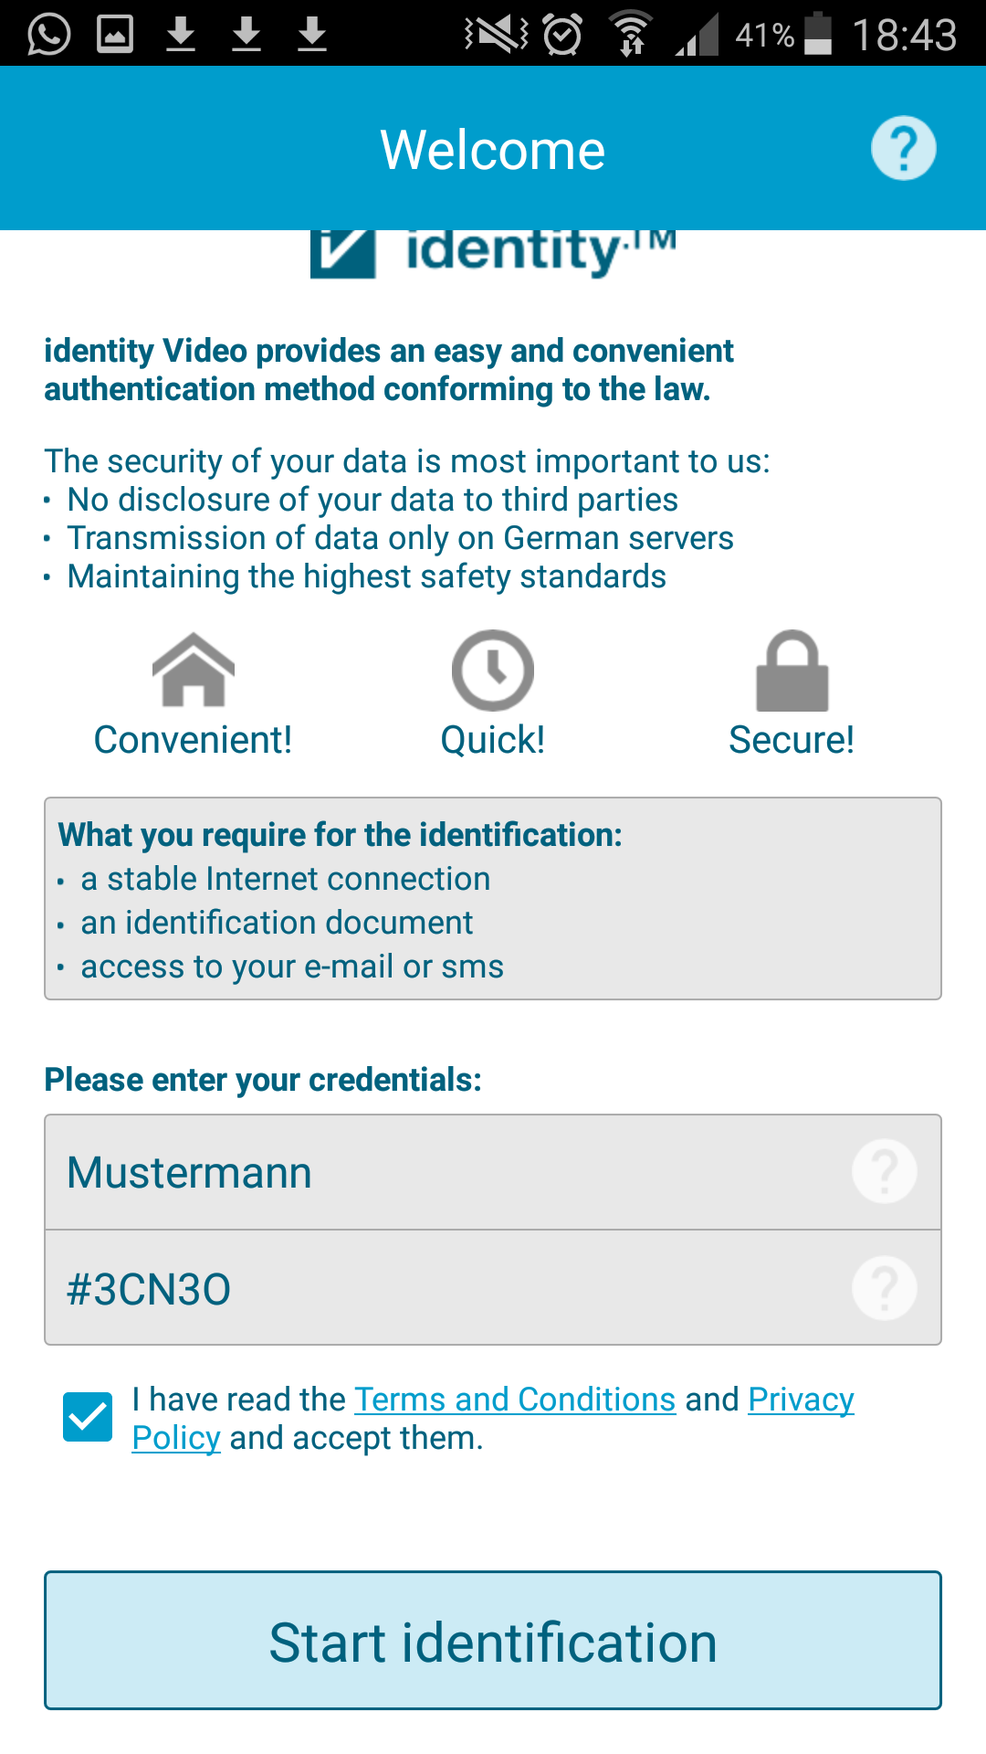The image size is (986, 1754).
Task: Tap the first download arrow in status bar
Action: (181, 35)
